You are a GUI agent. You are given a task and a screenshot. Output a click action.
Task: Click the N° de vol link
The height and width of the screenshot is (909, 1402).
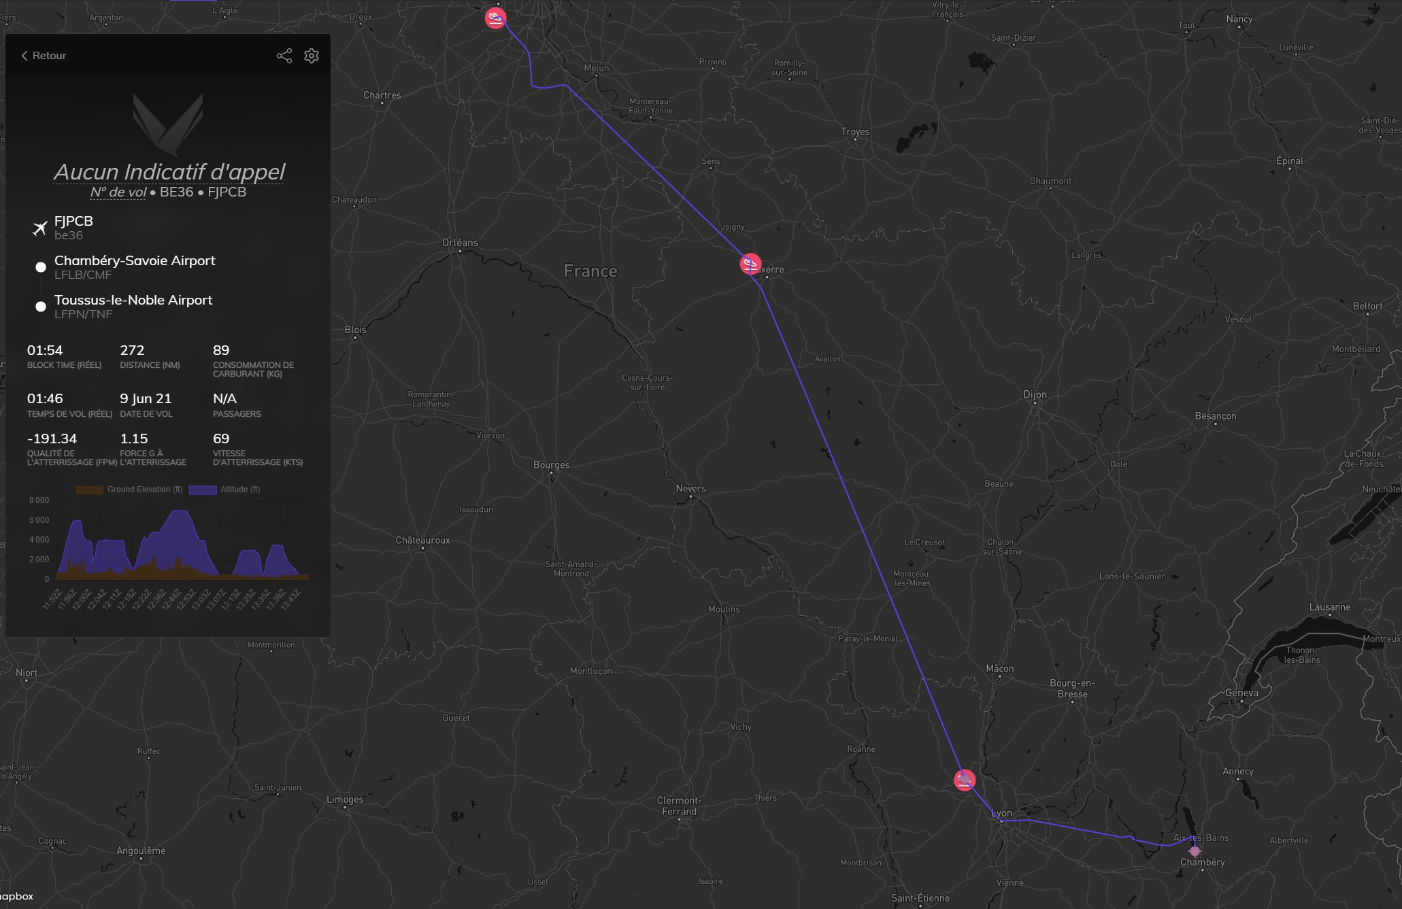[x=118, y=192]
